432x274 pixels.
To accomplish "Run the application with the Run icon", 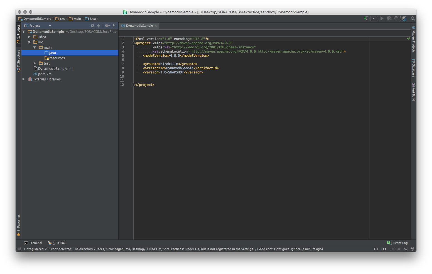I will (382, 18).
